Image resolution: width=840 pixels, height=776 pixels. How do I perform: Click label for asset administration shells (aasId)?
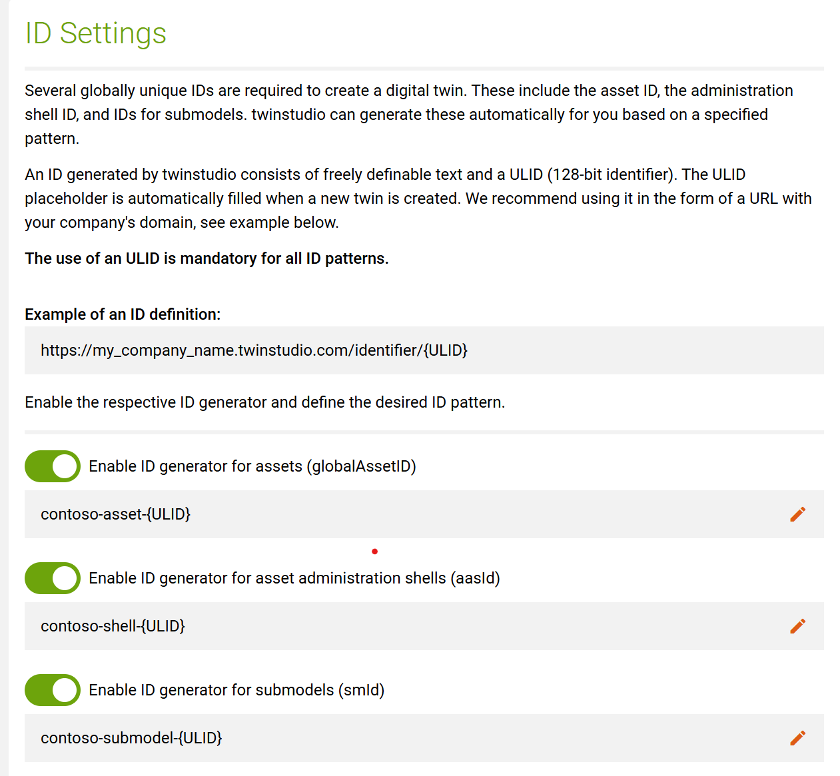294,578
